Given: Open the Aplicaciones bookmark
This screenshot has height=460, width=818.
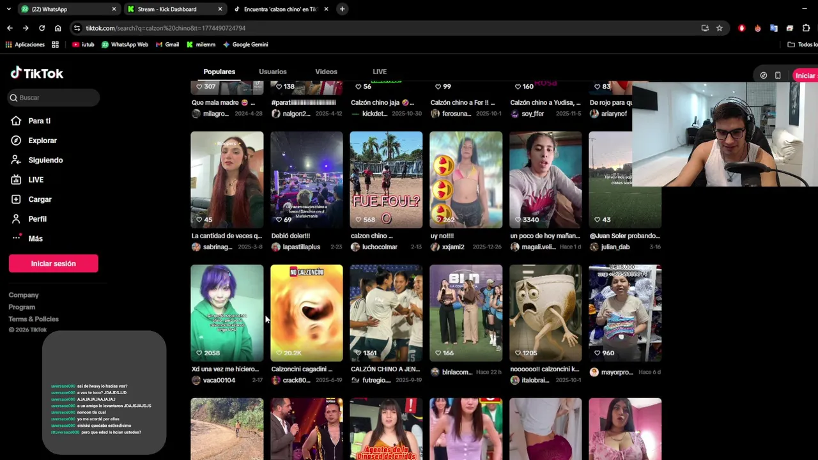Looking at the screenshot, I should tap(25, 45).
